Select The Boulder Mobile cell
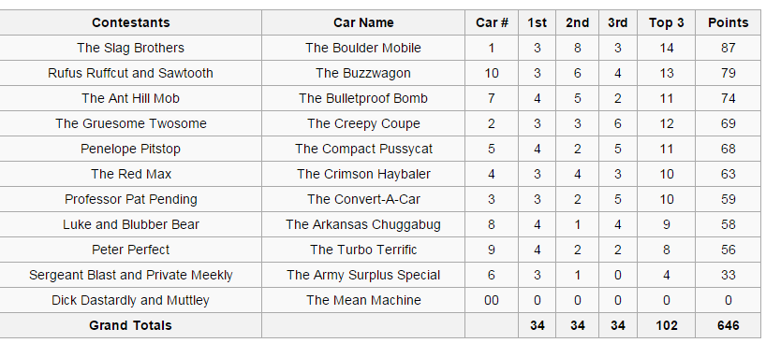 (363, 48)
